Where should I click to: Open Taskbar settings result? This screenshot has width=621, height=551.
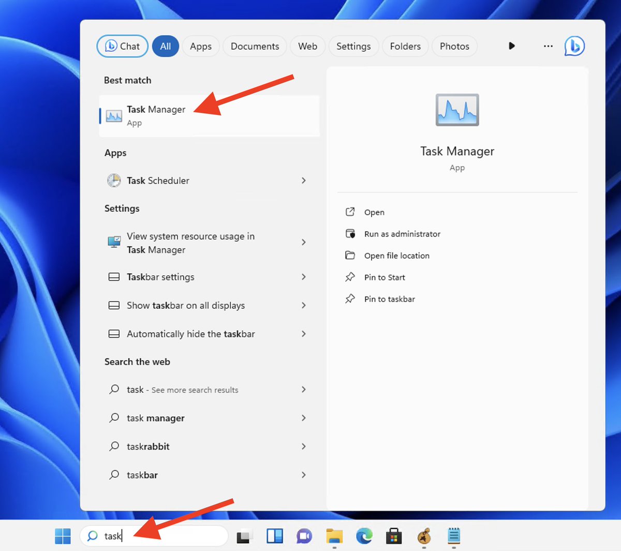click(209, 277)
